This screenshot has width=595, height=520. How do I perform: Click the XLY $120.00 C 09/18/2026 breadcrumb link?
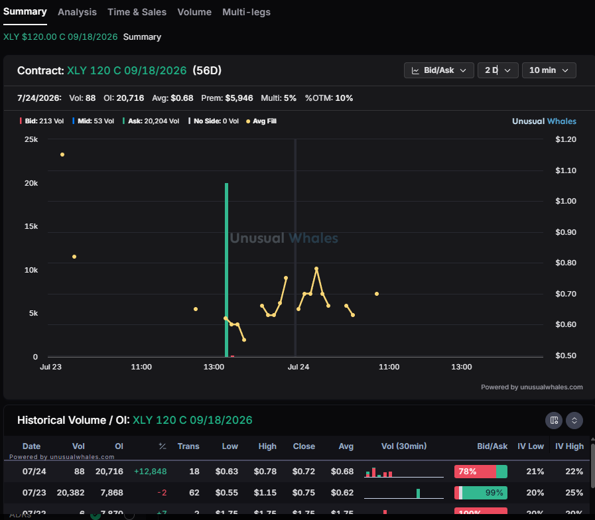pyautogui.click(x=60, y=37)
